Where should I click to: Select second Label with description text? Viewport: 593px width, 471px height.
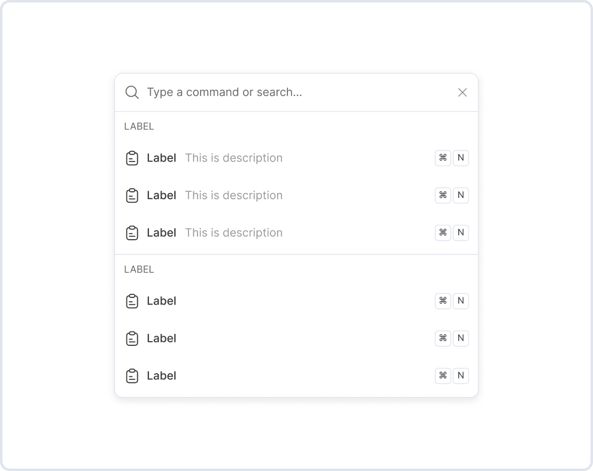(162, 195)
